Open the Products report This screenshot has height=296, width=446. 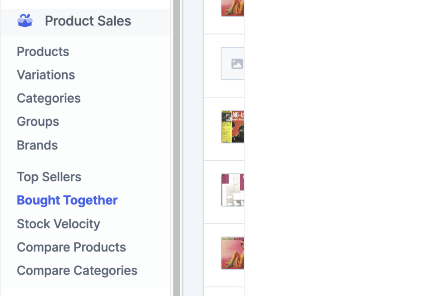43,52
